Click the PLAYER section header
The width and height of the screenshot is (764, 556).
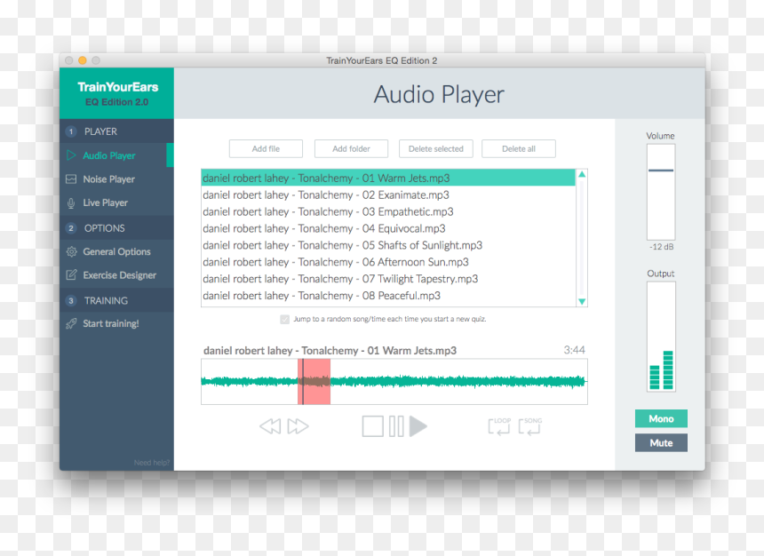[116, 131]
